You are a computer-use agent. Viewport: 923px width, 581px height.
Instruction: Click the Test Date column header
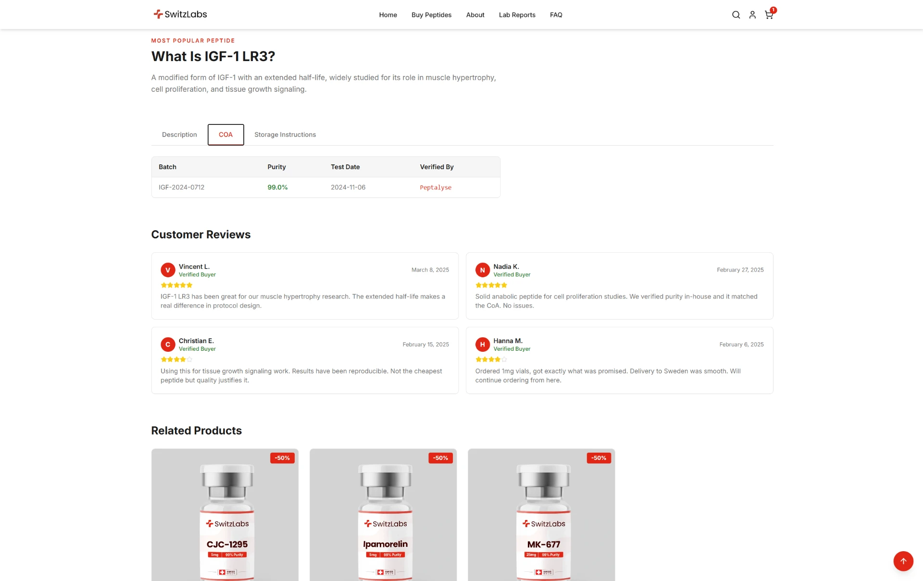(345, 167)
